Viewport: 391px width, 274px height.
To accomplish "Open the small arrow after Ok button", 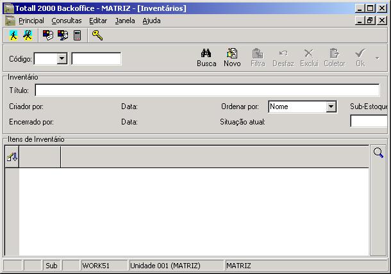I will point(377,58).
